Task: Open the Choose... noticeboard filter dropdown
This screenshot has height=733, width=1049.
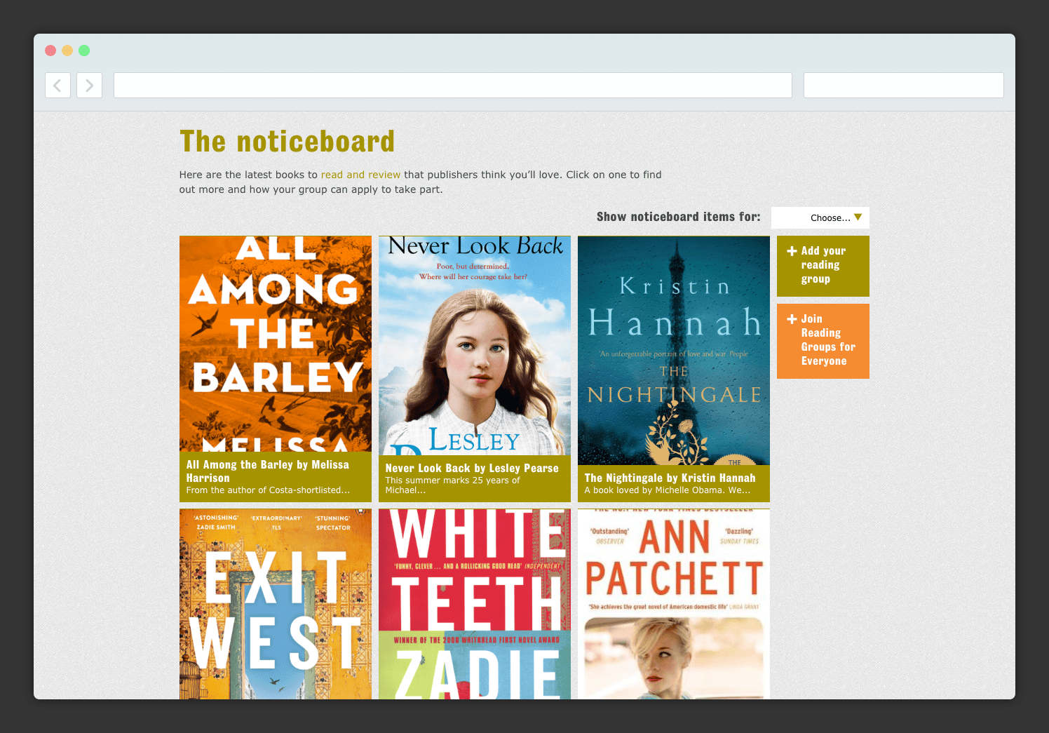Action: (x=820, y=217)
